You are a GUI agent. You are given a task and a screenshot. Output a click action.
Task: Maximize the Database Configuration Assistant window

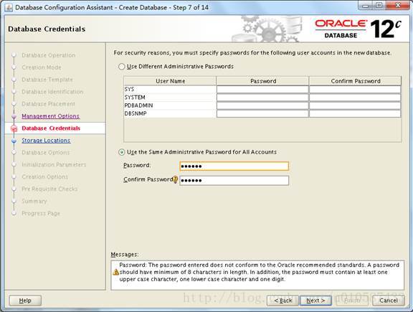[x=379, y=6]
